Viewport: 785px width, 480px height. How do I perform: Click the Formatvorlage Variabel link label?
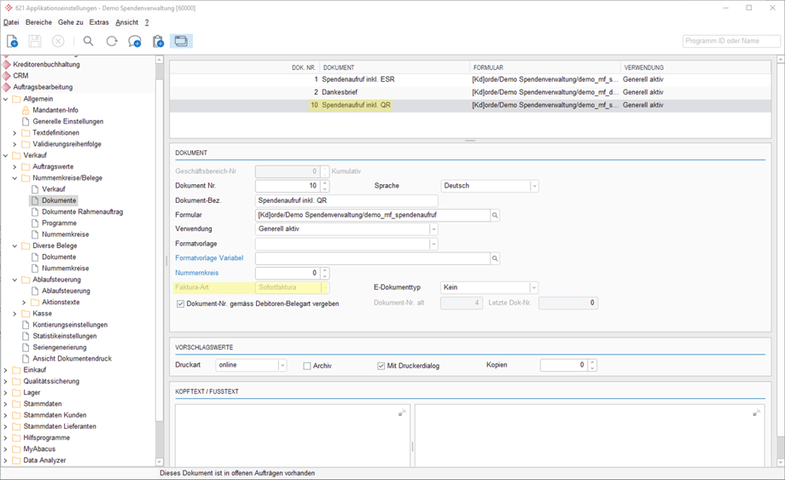(209, 258)
